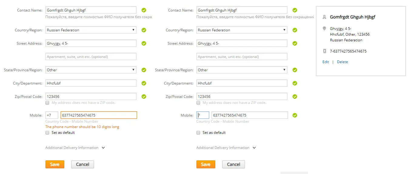Click green checkmark beside left State/Province/Region dropdown
The width and height of the screenshot is (412, 174).
click(144, 70)
